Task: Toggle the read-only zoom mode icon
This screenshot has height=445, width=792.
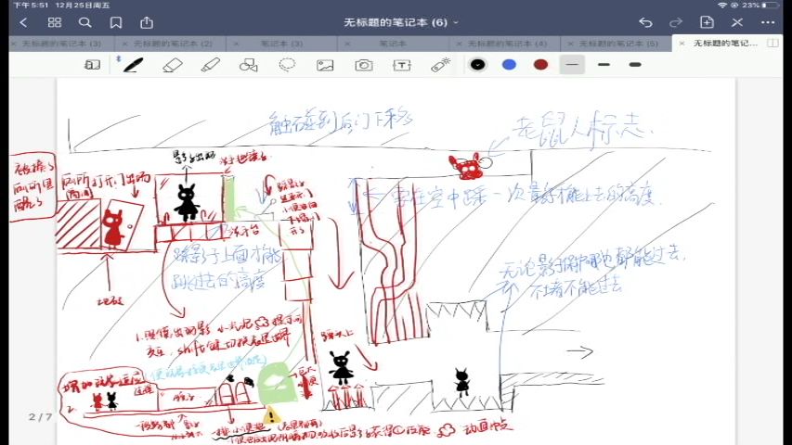Action: pos(92,65)
